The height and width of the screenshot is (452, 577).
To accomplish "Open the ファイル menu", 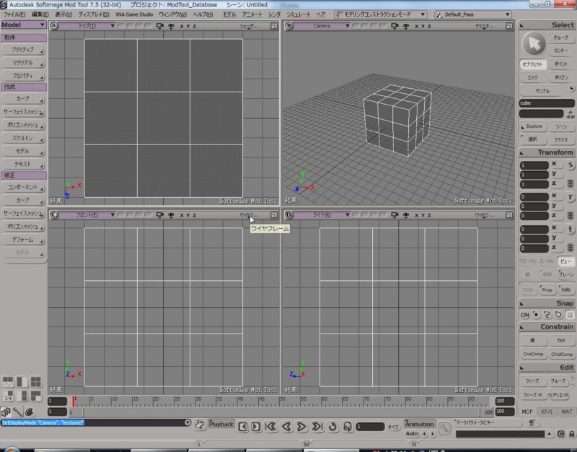I will click(x=14, y=14).
